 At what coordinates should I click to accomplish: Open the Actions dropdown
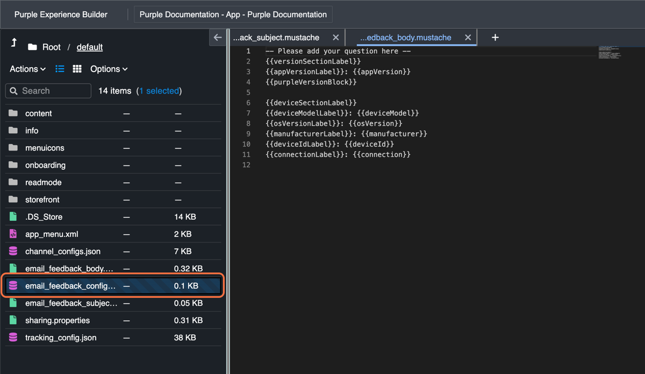[x=27, y=69]
